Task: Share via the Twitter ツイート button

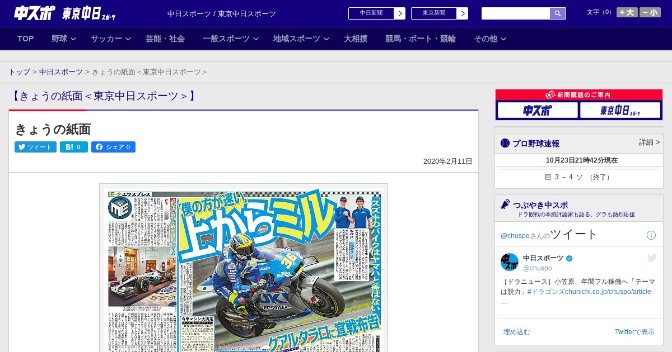Action: [35, 147]
